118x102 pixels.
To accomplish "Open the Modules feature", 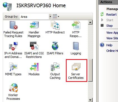I will click(34, 69).
